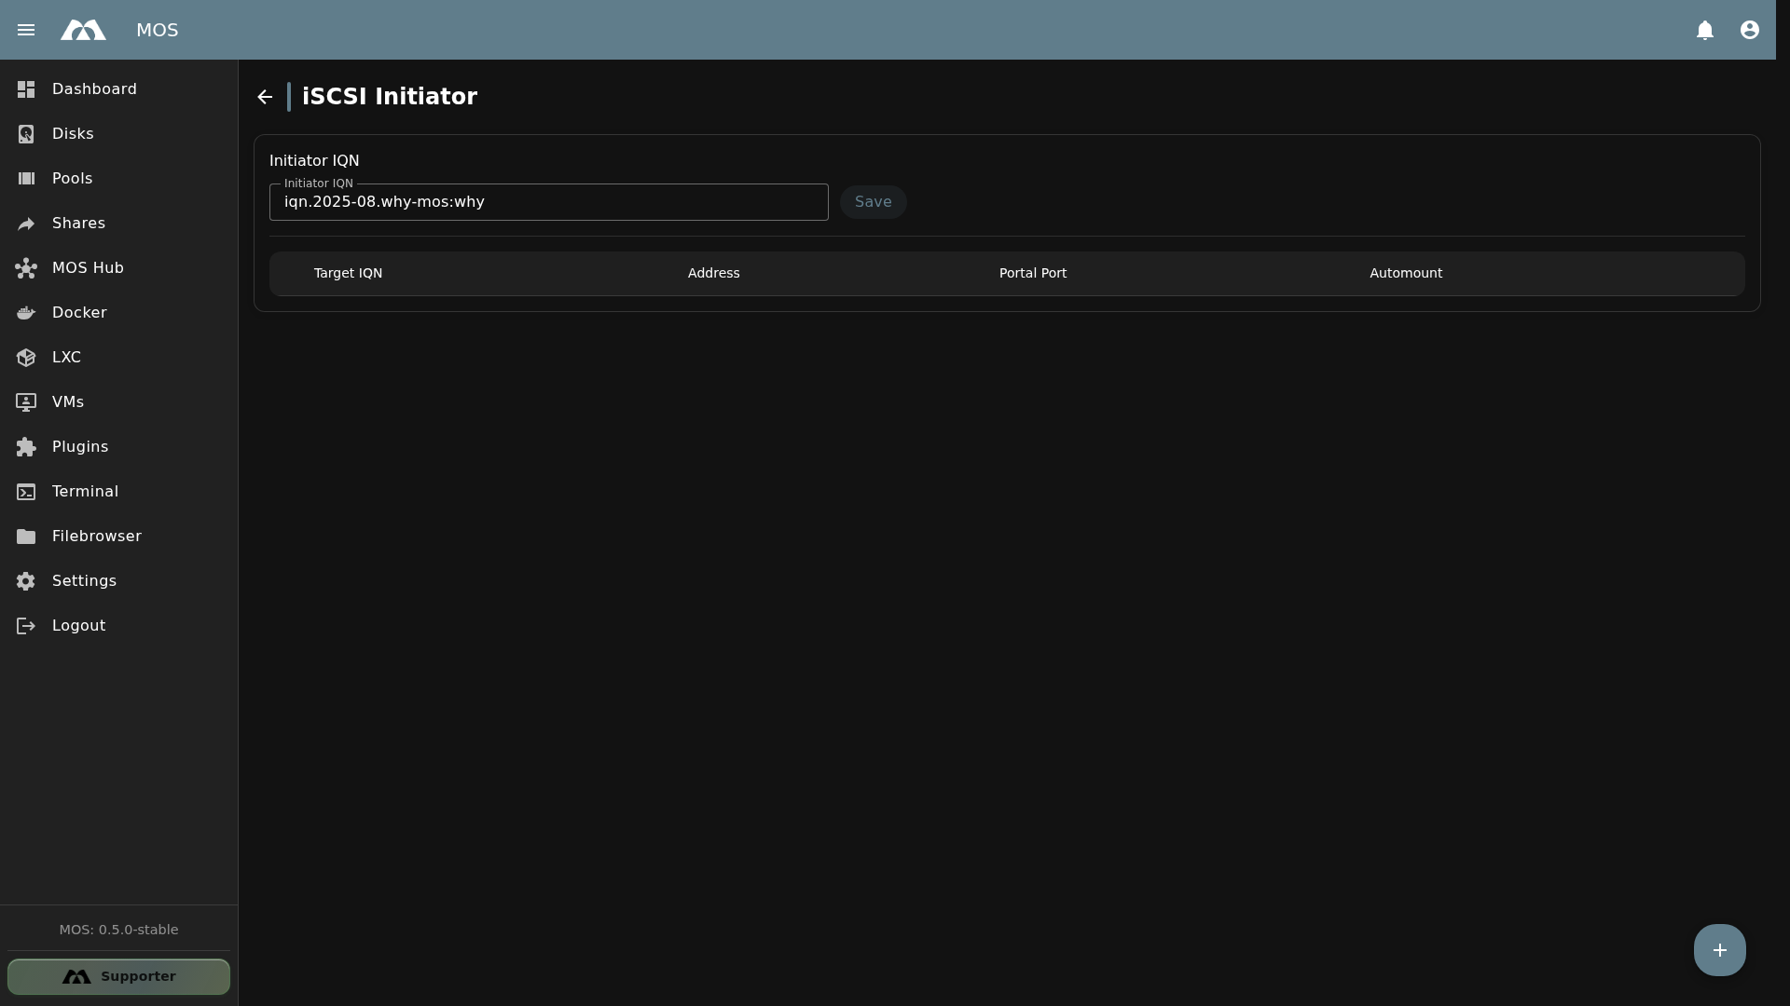
Task: Launch Terminal from the sidebar
Action: 118,492
